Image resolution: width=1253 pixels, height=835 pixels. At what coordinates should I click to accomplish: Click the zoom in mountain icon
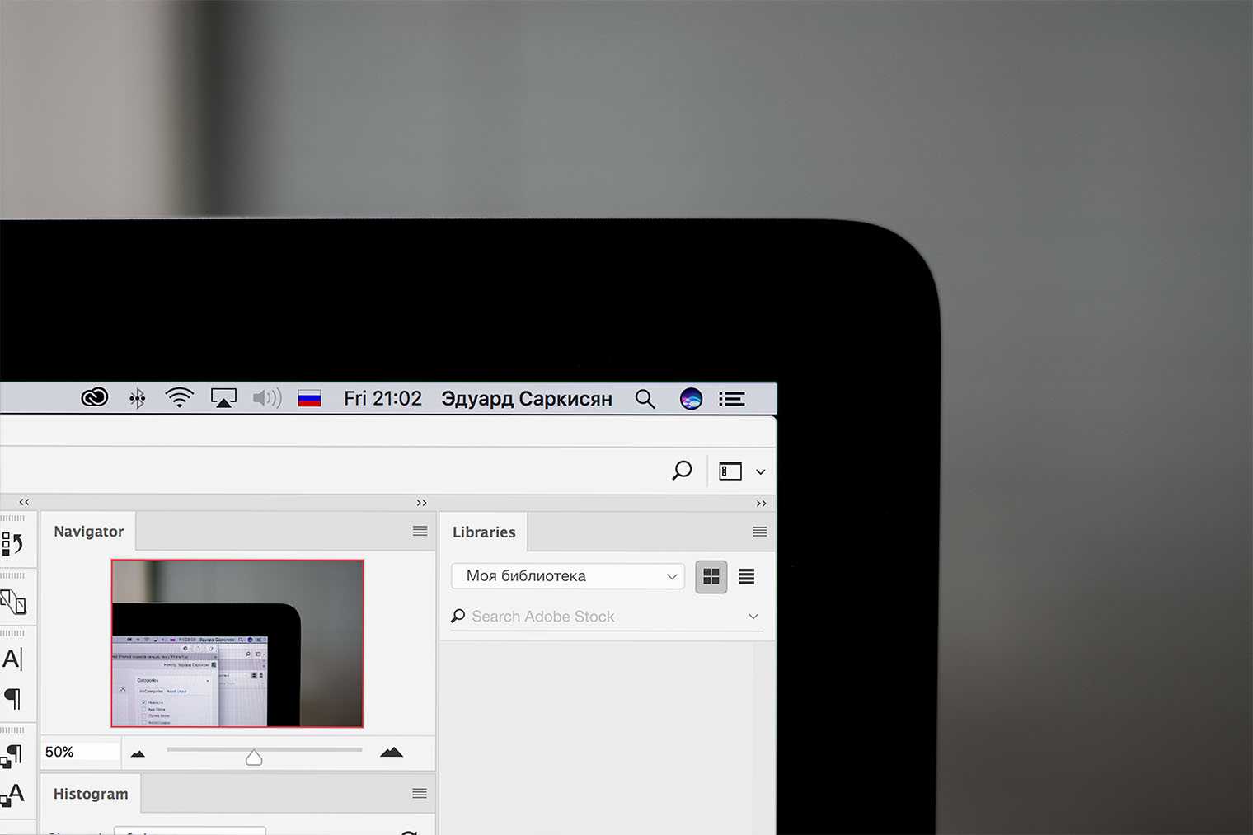(392, 752)
